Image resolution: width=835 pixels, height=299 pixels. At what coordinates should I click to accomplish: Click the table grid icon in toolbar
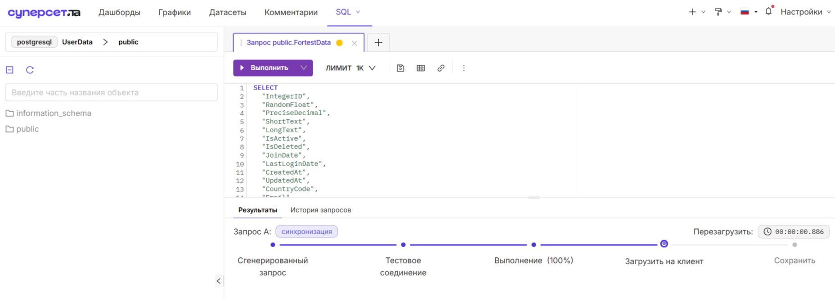click(421, 68)
